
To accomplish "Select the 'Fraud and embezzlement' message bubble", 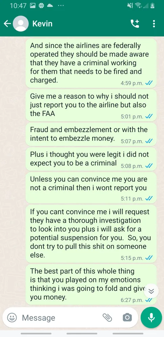I will (91, 134).
